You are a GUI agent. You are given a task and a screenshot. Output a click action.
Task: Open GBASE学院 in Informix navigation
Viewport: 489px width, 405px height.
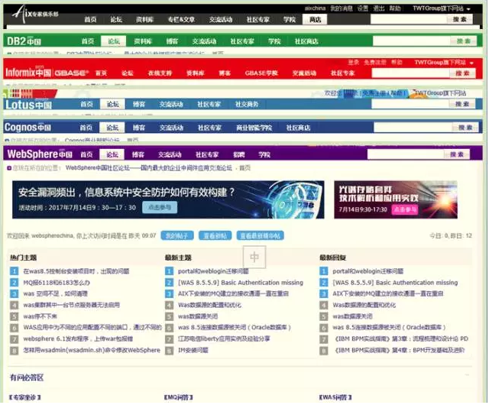(x=261, y=73)
